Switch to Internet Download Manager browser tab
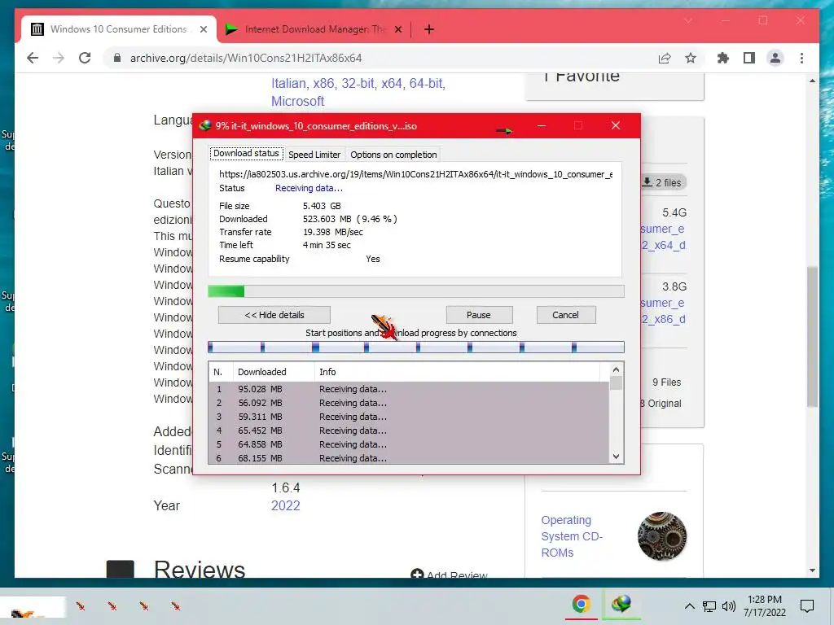The width and height of the screenshot is (834, 625). tap(314, 29)
